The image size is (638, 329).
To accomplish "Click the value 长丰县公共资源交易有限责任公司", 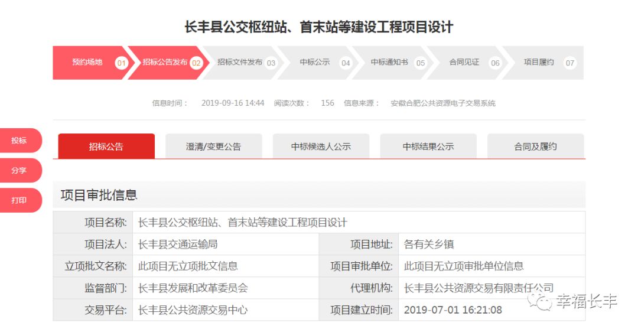I will (479, 288).
